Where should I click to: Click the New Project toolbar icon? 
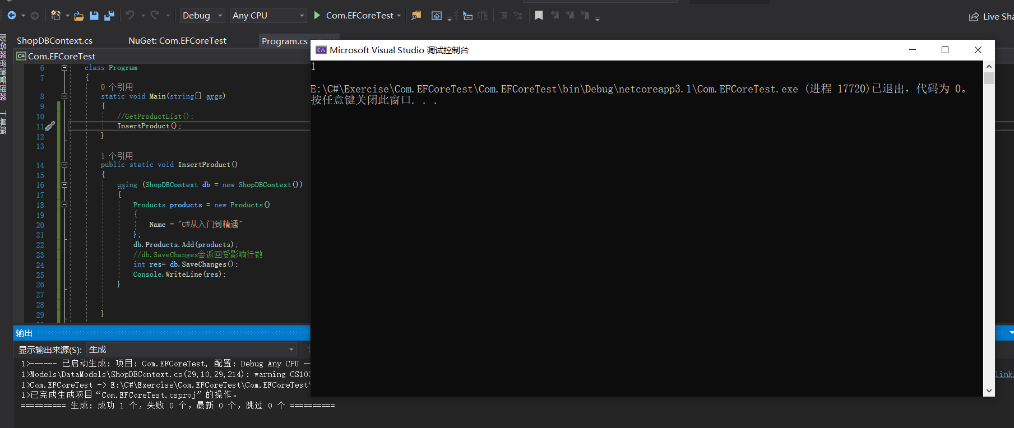55,16
